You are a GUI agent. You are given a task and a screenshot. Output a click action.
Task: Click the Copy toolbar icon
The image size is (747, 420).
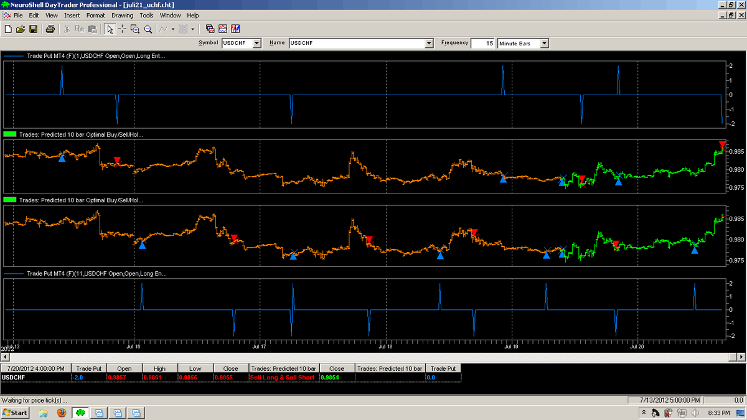80,29
